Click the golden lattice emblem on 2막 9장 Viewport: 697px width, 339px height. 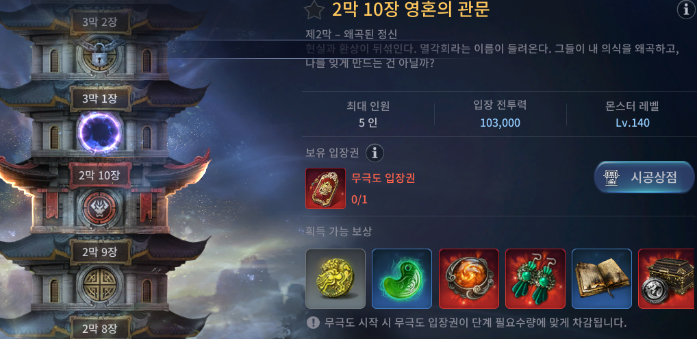(100, 285)
